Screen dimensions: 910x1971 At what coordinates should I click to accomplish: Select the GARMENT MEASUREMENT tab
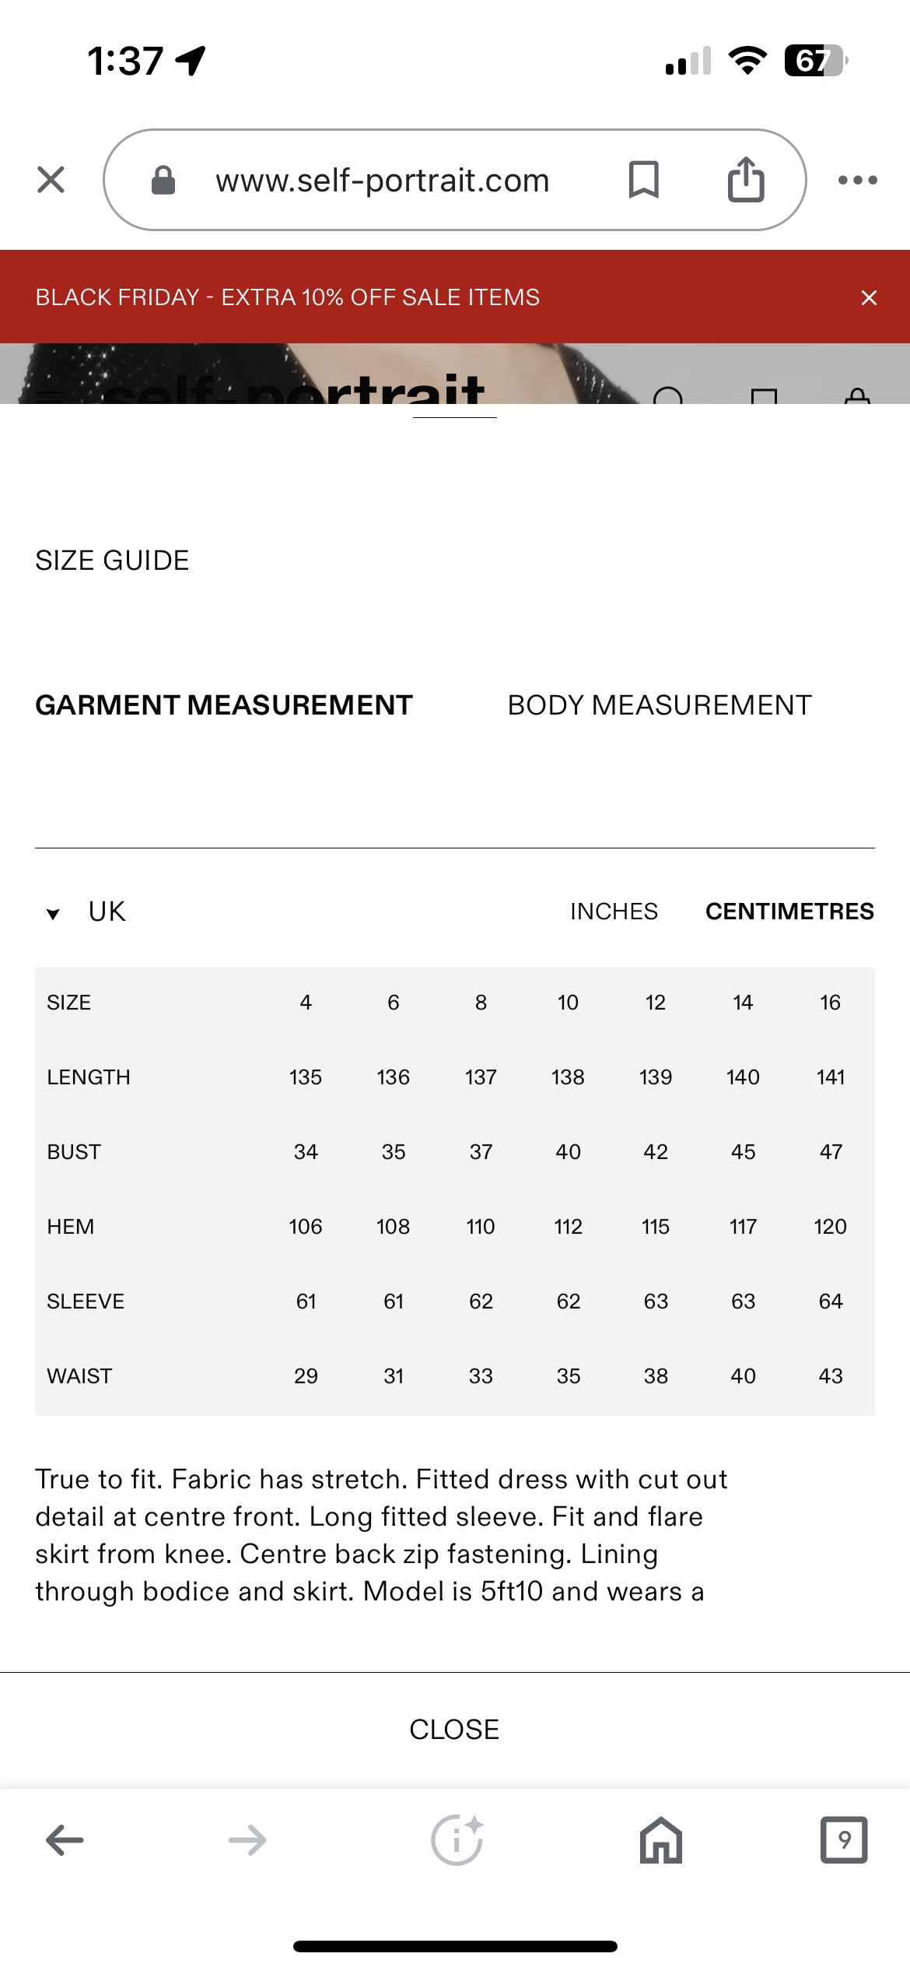(x=224, y=705)
